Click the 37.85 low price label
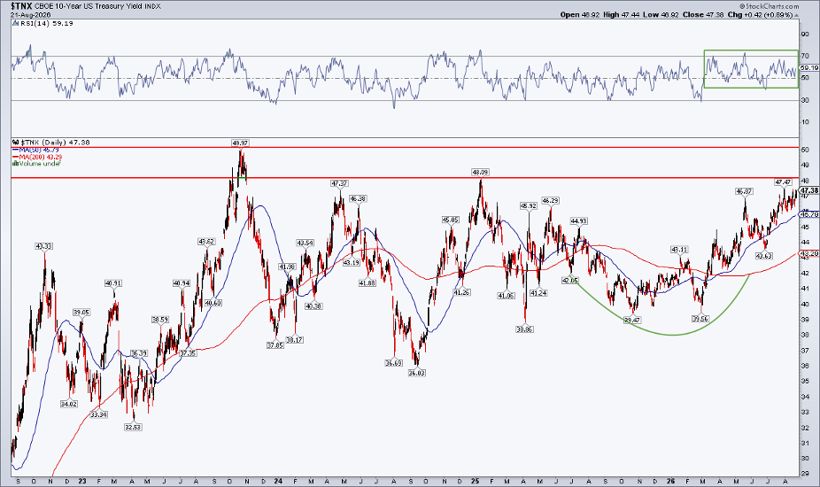 [275, 345]
